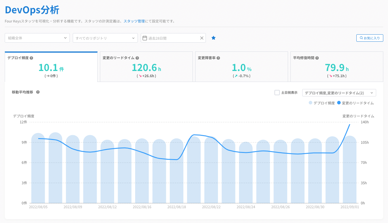The height and width of the screenshot is (223, 388).
Task: Click help icon next to 平均修復時間
Action: [317, 58]
